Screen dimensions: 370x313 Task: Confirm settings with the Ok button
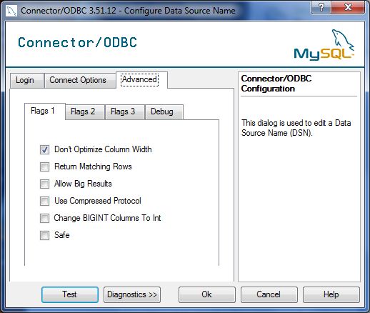207,294
